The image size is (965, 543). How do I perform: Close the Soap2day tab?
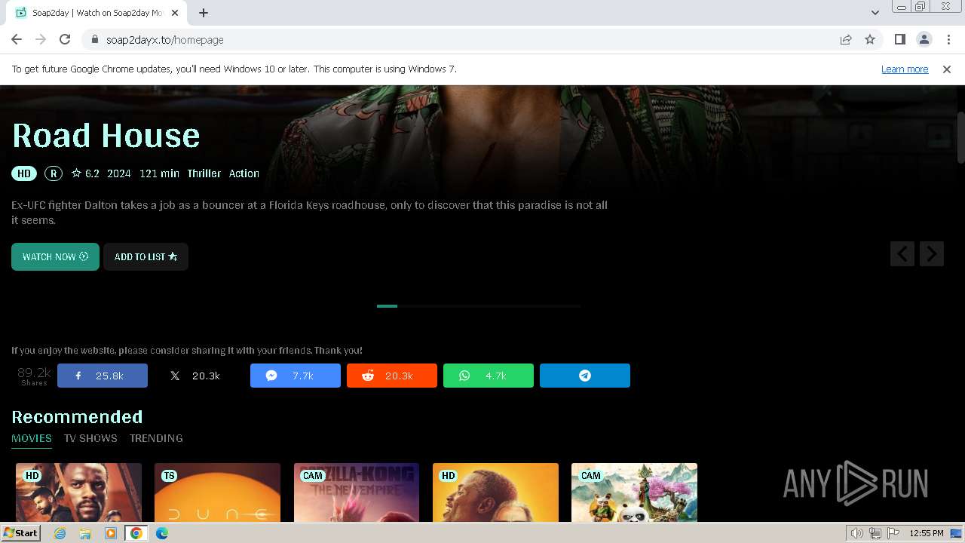(x=175, y=13)
